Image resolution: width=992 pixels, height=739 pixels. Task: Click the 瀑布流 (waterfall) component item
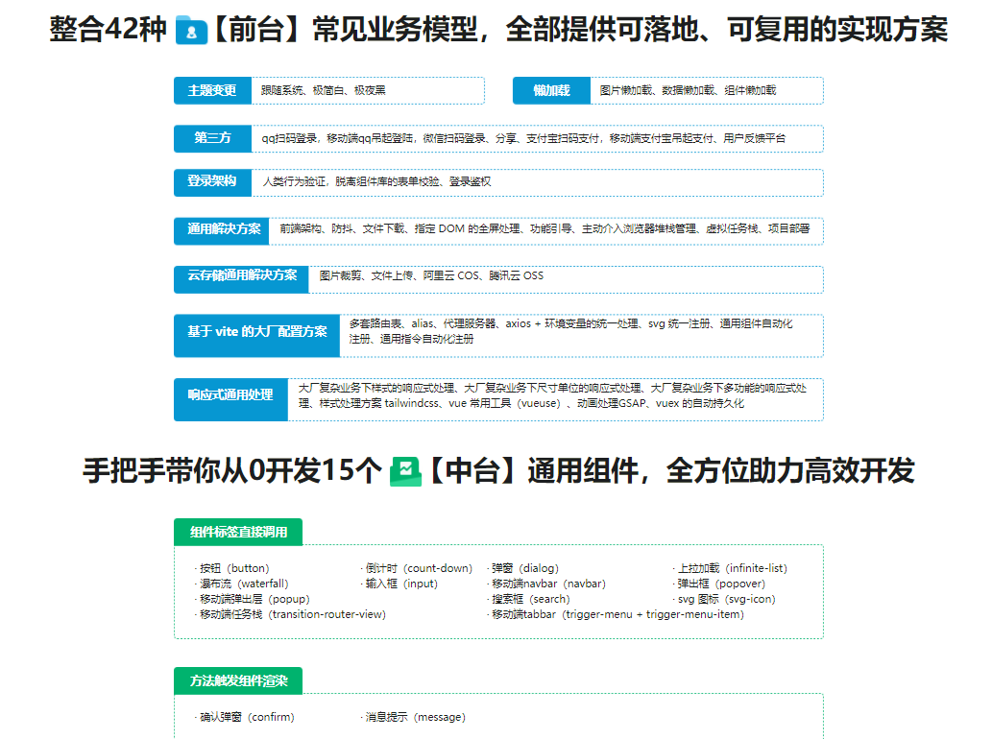pos(242,584)
